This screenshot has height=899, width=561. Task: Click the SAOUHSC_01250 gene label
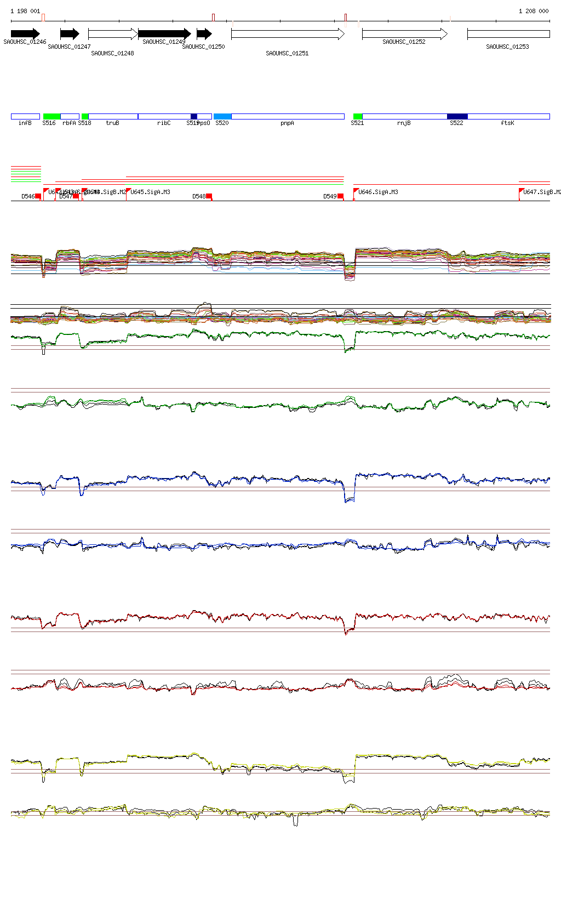(x=203, y=47)
